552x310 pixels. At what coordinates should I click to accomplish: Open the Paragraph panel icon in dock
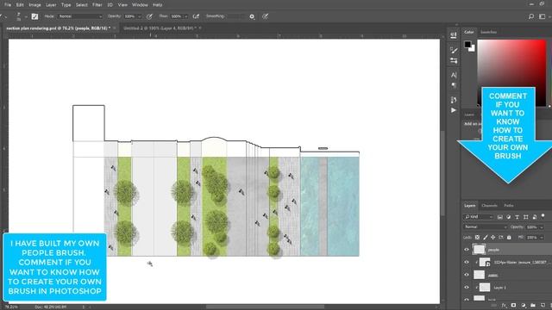click(454, 85)
